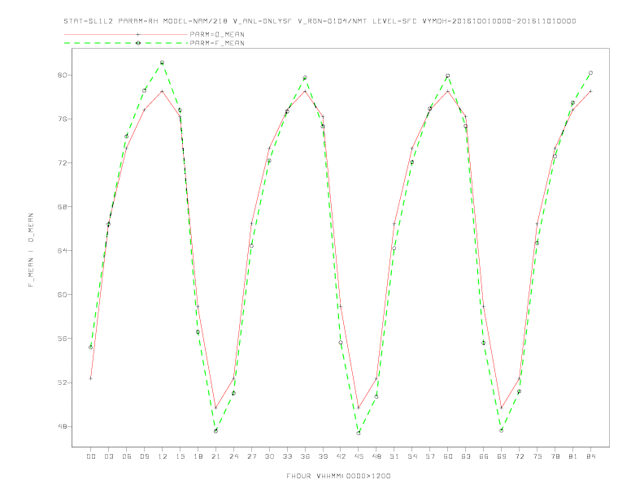Click the x-axis tick label 57
The image size is (644, 497).
click(x=430, y=456)
